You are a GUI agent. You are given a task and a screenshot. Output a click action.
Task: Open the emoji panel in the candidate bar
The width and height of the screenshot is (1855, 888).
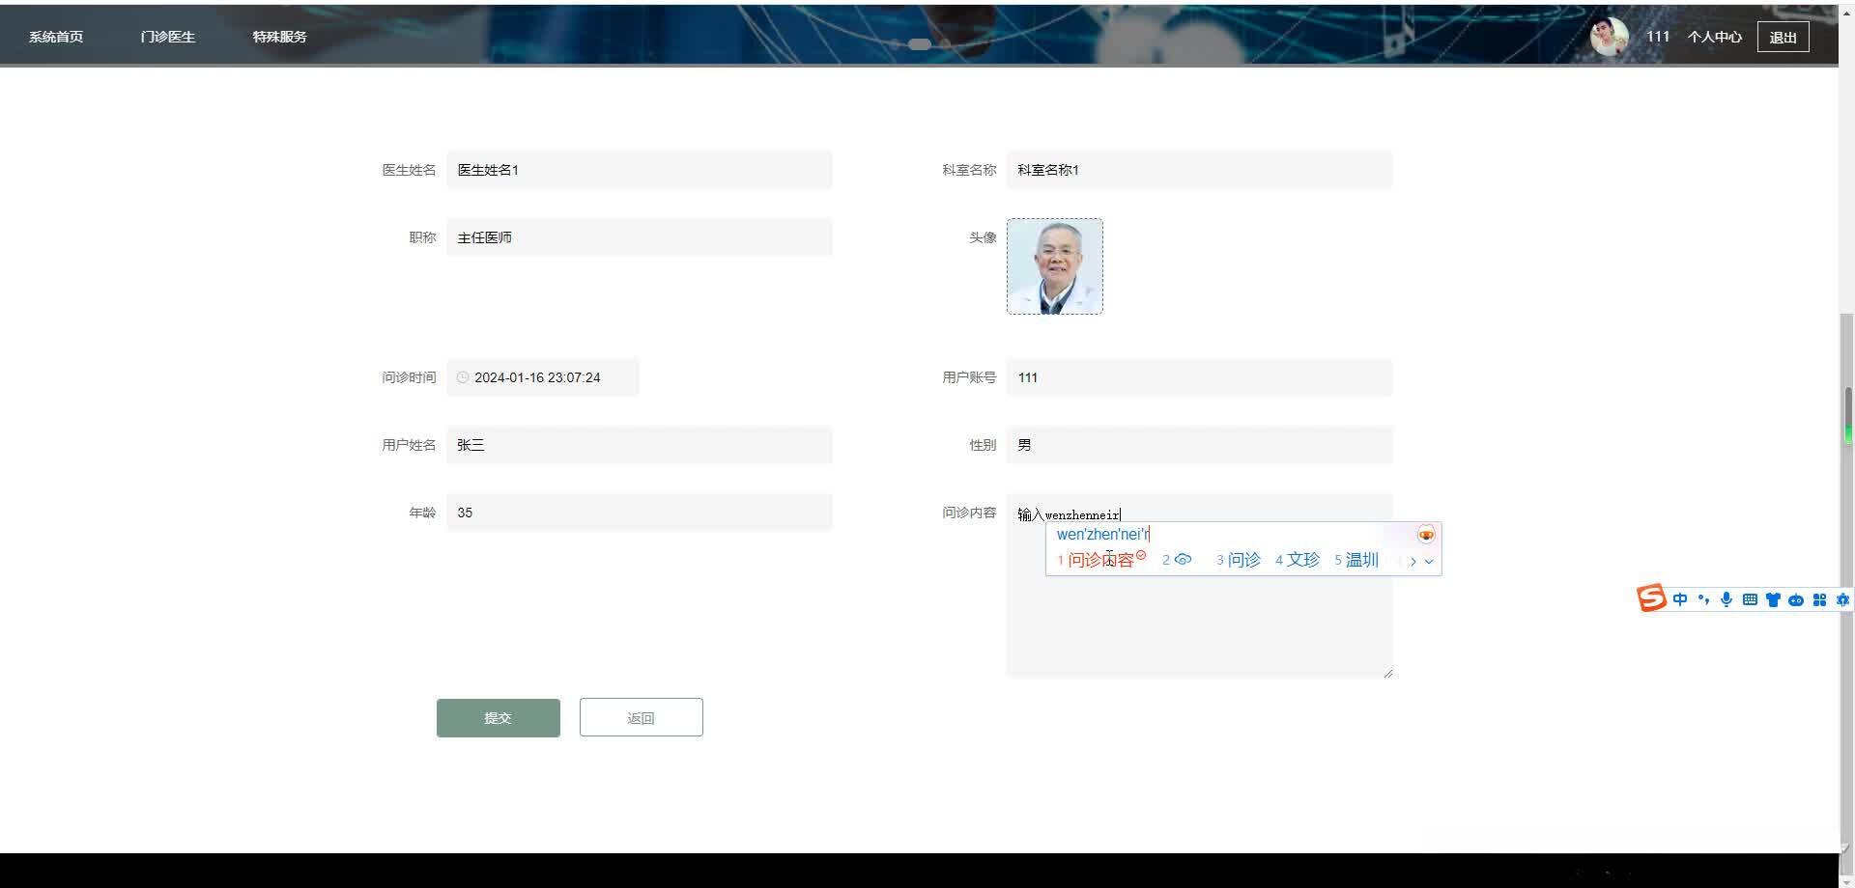coord(1426,534)
